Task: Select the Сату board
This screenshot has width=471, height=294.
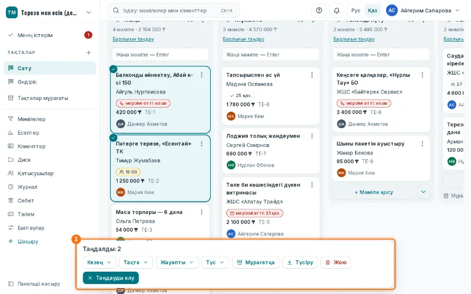Action: pos(50,68)
